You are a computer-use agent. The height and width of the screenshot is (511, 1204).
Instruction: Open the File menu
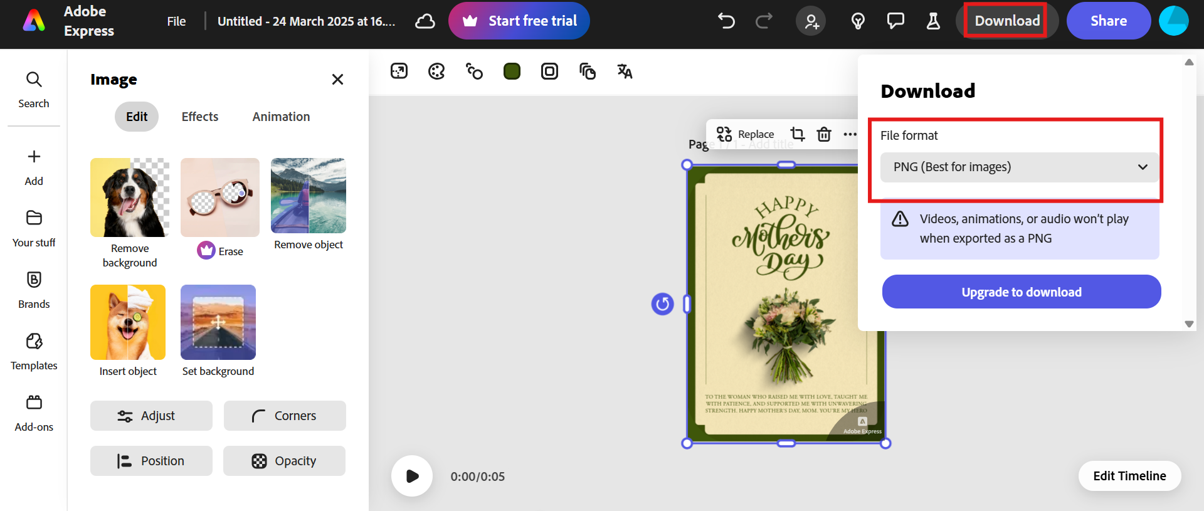tap(176, 21)
